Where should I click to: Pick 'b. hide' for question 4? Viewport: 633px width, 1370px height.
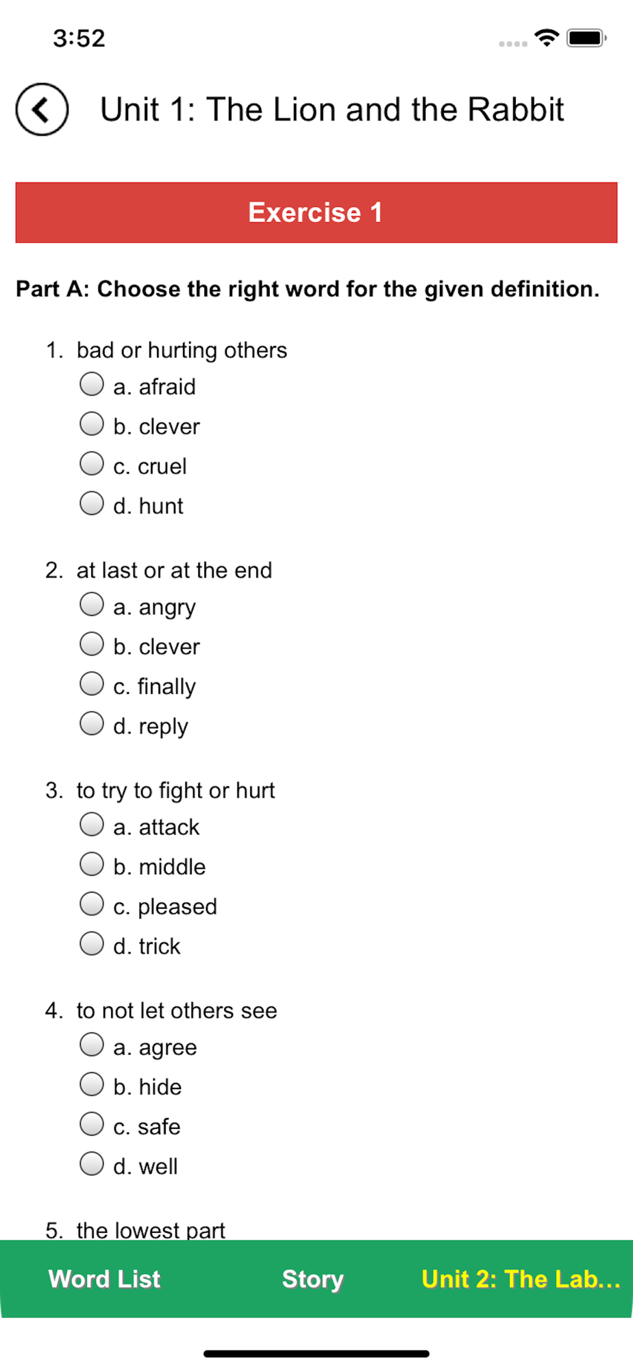point(91,1084)
